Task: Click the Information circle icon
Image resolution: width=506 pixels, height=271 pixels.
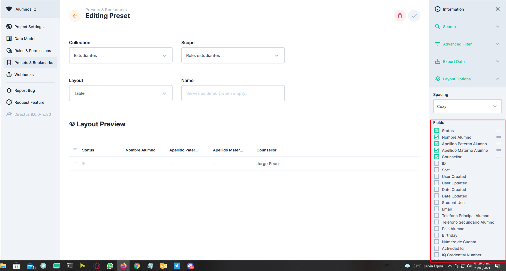Action: tap(438, 9)
